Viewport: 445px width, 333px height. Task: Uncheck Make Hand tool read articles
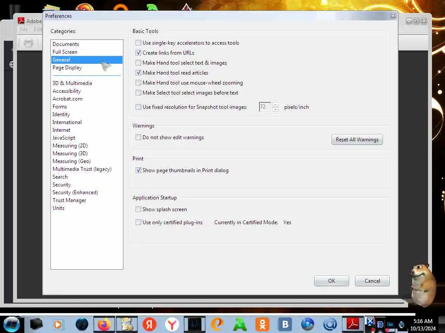(138, 72)
